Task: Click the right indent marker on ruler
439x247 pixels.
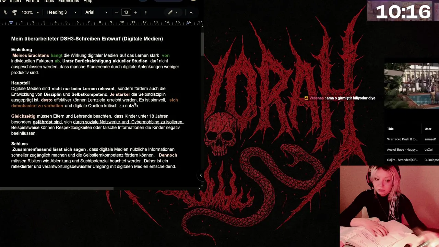Action: [189, 23]
